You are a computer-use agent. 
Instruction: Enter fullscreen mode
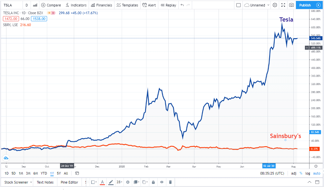coord(283,5)
